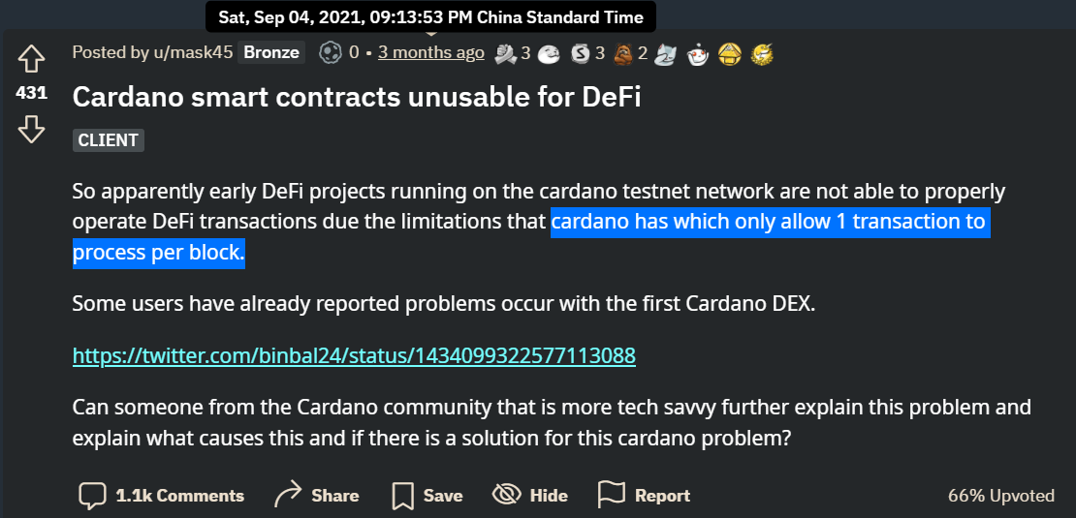Click the CLIENT flair tag

pyautogui.click(x=108, y=139)
